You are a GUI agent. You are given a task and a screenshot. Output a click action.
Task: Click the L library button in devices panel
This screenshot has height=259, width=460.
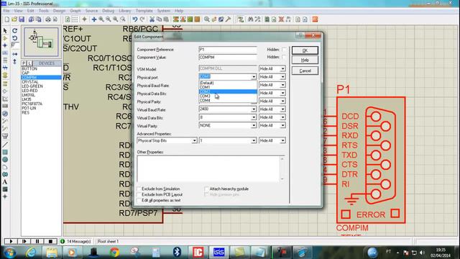pyautogui.click(x=29, y=63)
